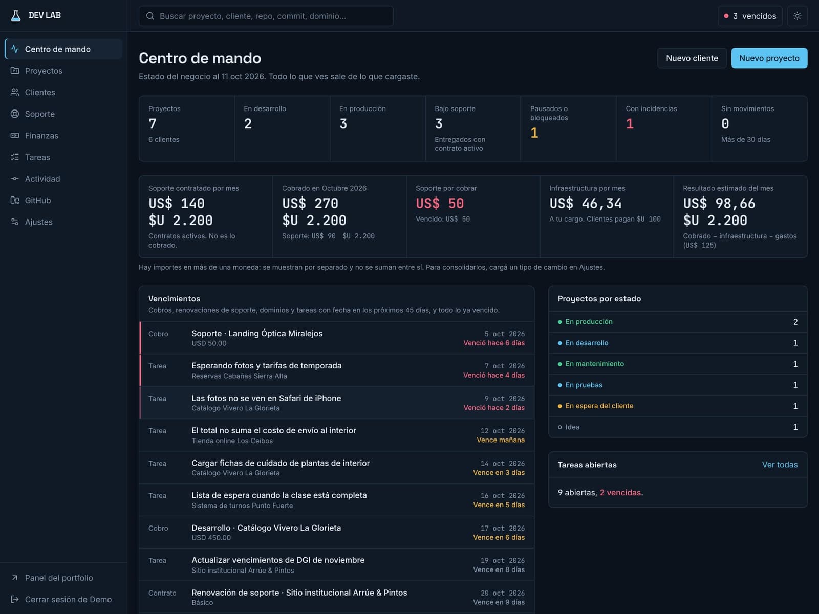Open GitHub from the sidebar
The image size is (819, 614).
(63, 200)
